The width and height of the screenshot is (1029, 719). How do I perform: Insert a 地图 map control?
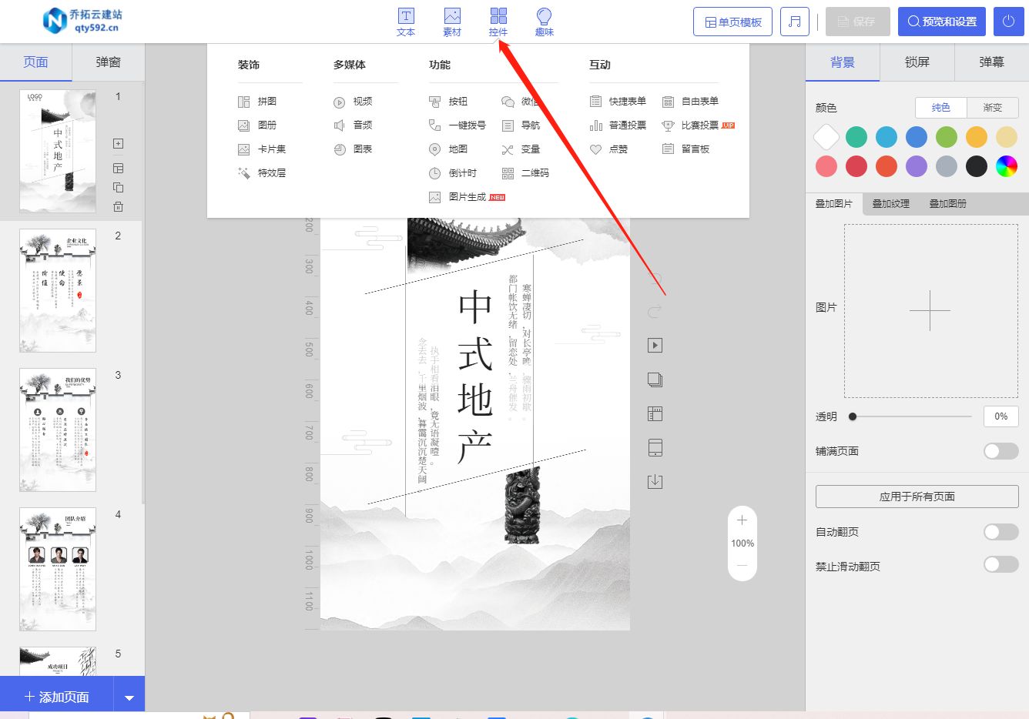click(x=448, y=149)
